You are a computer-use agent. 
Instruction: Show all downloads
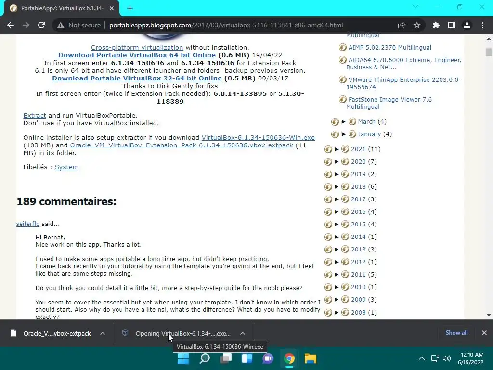pyautogui.click(x=456, y=333)
